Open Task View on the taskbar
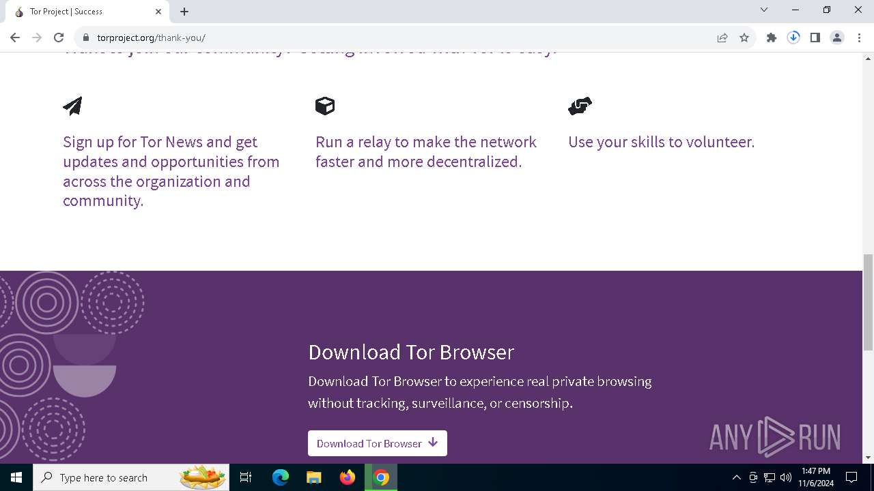Screen dimensions: 874x491 pyautogui.click(x=246, y=477)
